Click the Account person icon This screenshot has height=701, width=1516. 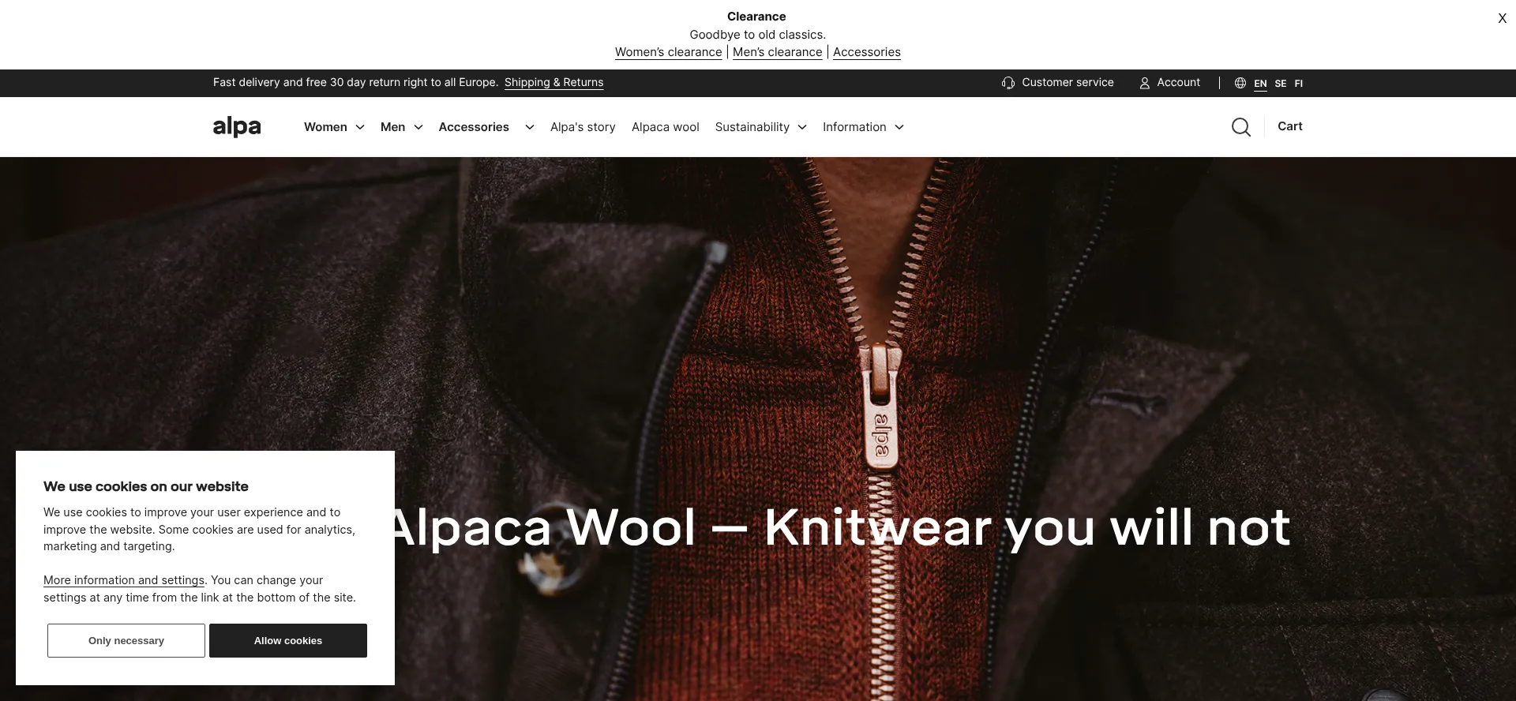(x=1144, y=83)
